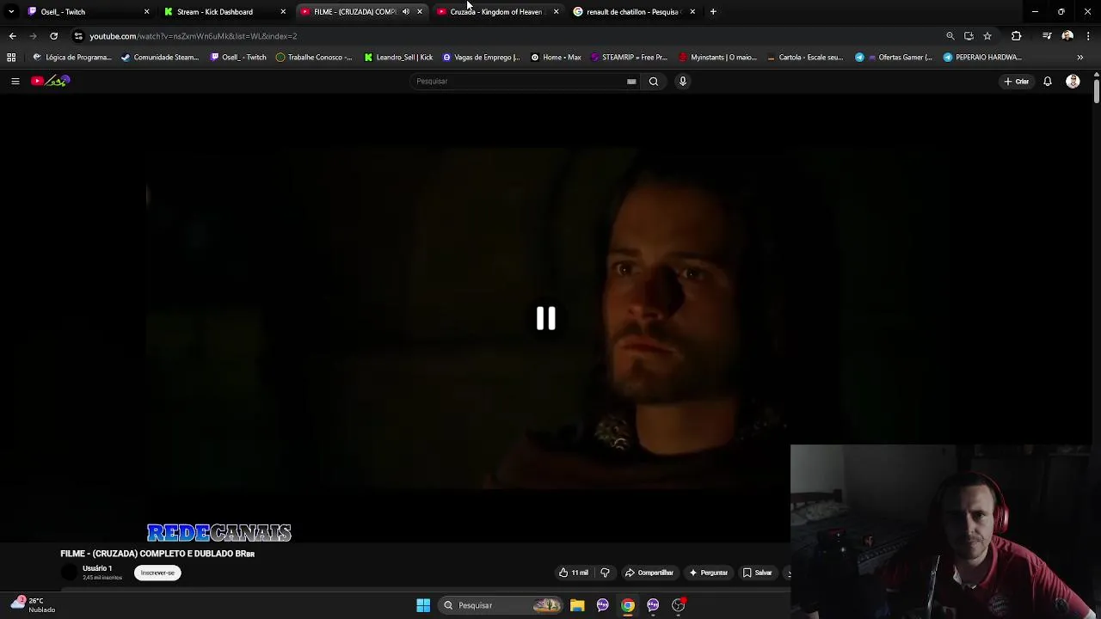This screenshot has height=619, width=1101.
Task: Mute the FILME tab via speaker icon
Action: click(x=406, y=12)
